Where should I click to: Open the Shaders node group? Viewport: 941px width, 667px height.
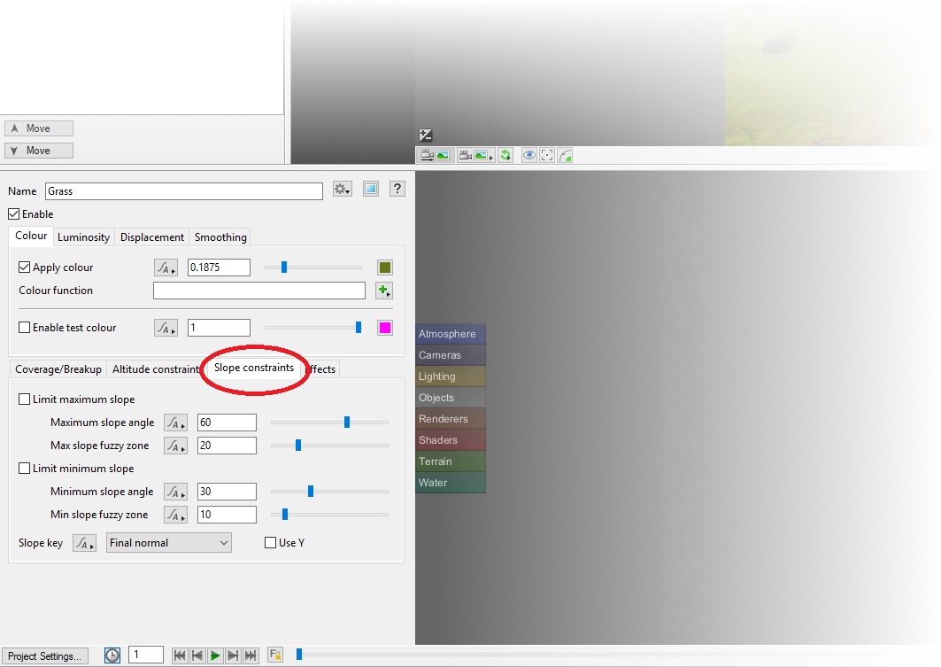point(450,440)
